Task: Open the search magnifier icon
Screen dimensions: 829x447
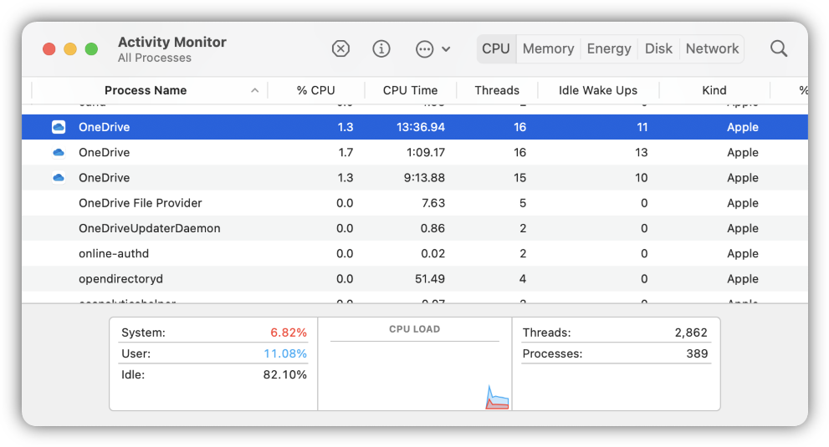Action: tap(779, 48)
